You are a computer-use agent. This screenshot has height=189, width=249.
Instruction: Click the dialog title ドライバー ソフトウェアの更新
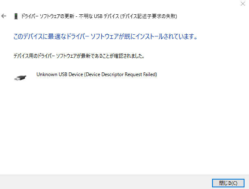(48, 16)
